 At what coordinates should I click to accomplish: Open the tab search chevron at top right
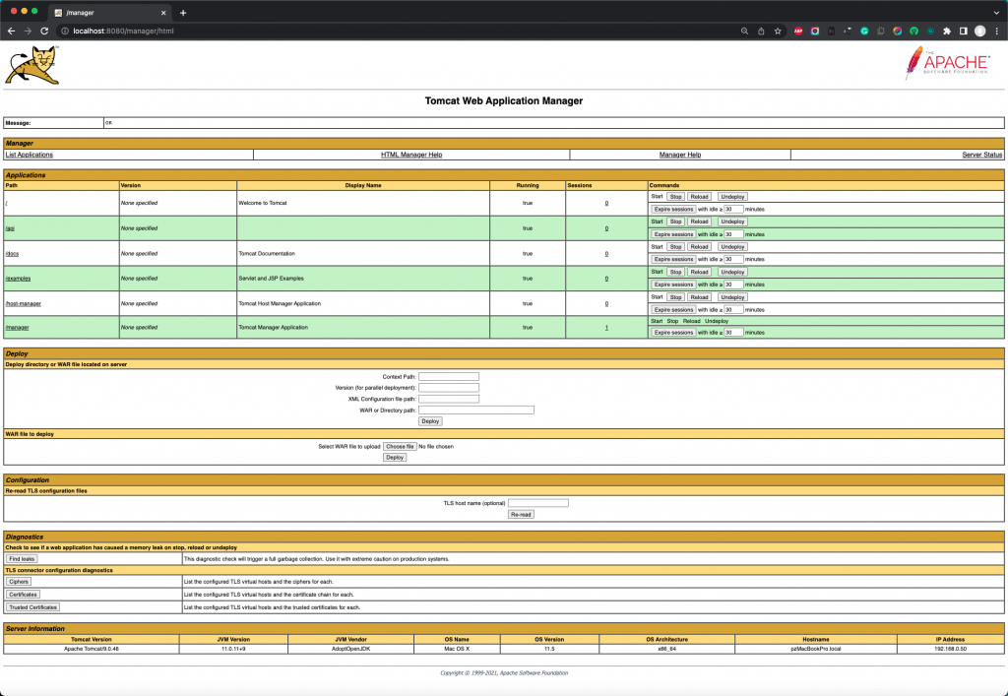[x=996, y=13]
